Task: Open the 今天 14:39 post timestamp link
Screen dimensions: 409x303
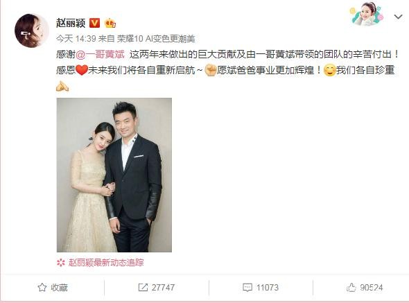Action: [x=76, y=39]
